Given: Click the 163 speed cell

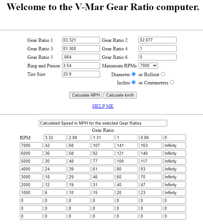Looking at the screenshot, I should click(x=151, y=145).
